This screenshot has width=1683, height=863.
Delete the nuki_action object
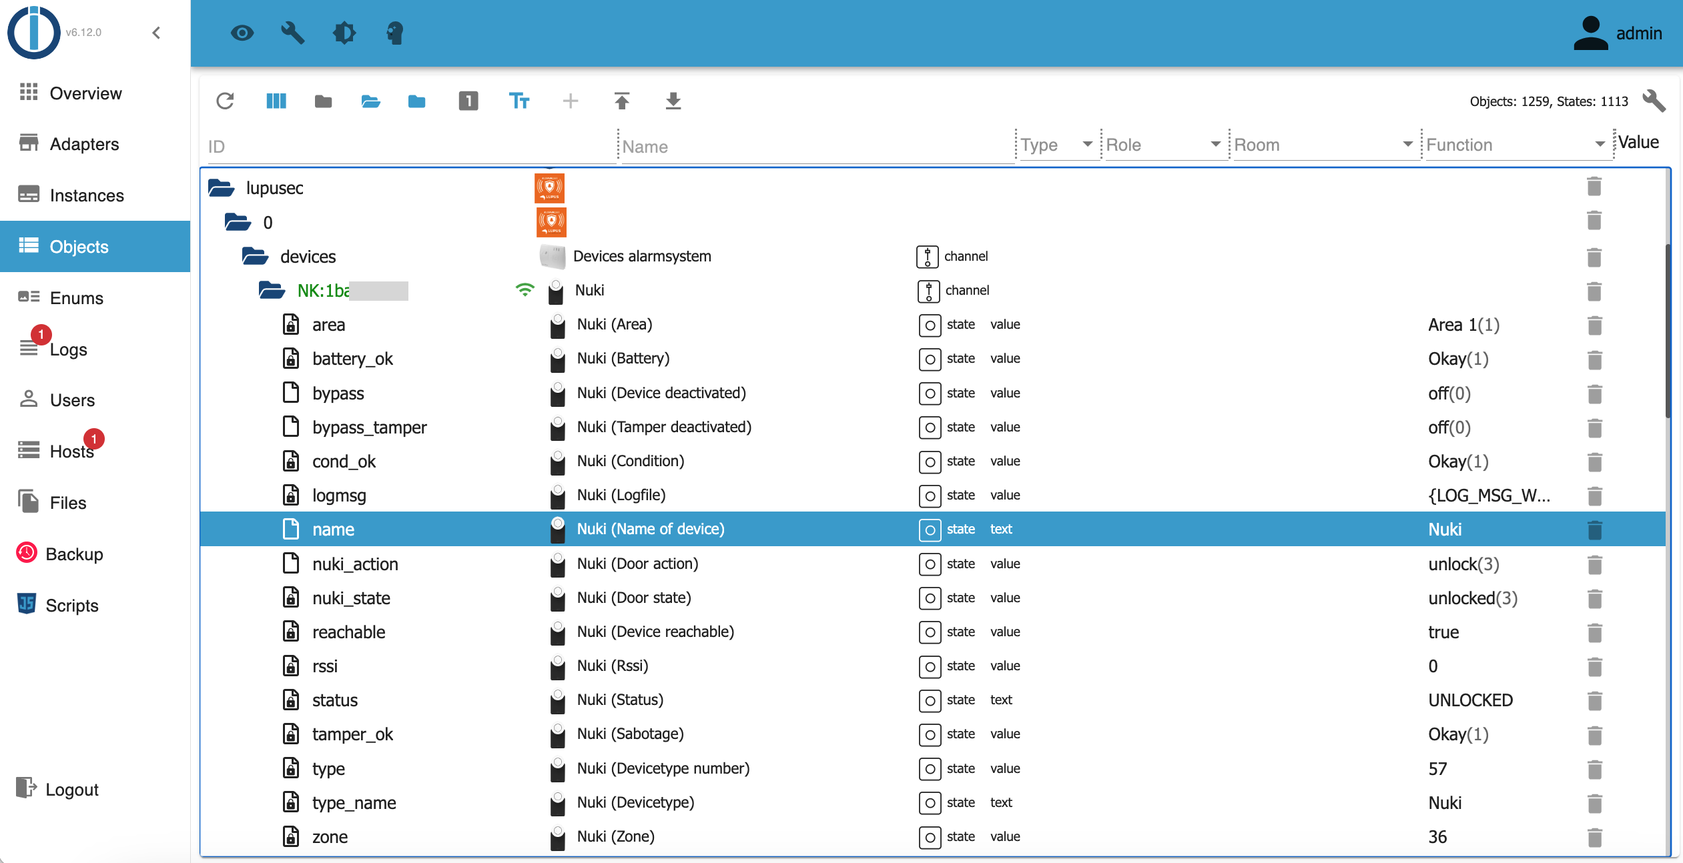click(1594, 565)
